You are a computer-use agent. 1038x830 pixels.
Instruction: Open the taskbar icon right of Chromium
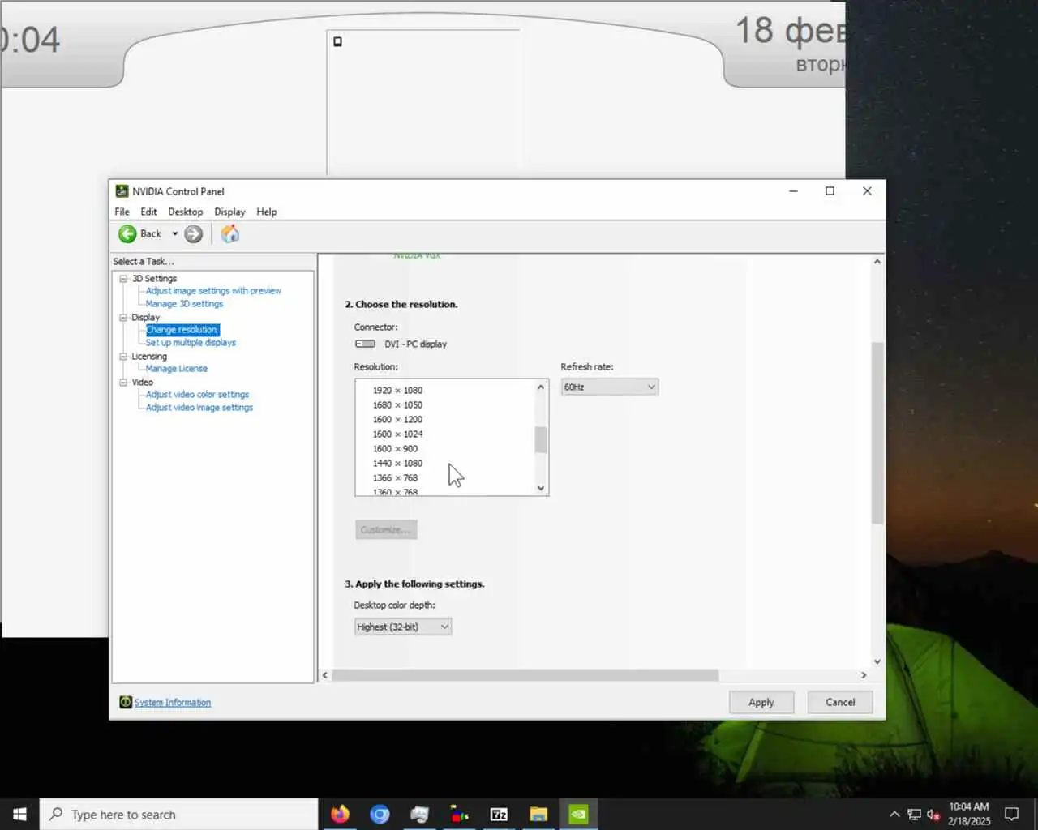click(419, 815)
